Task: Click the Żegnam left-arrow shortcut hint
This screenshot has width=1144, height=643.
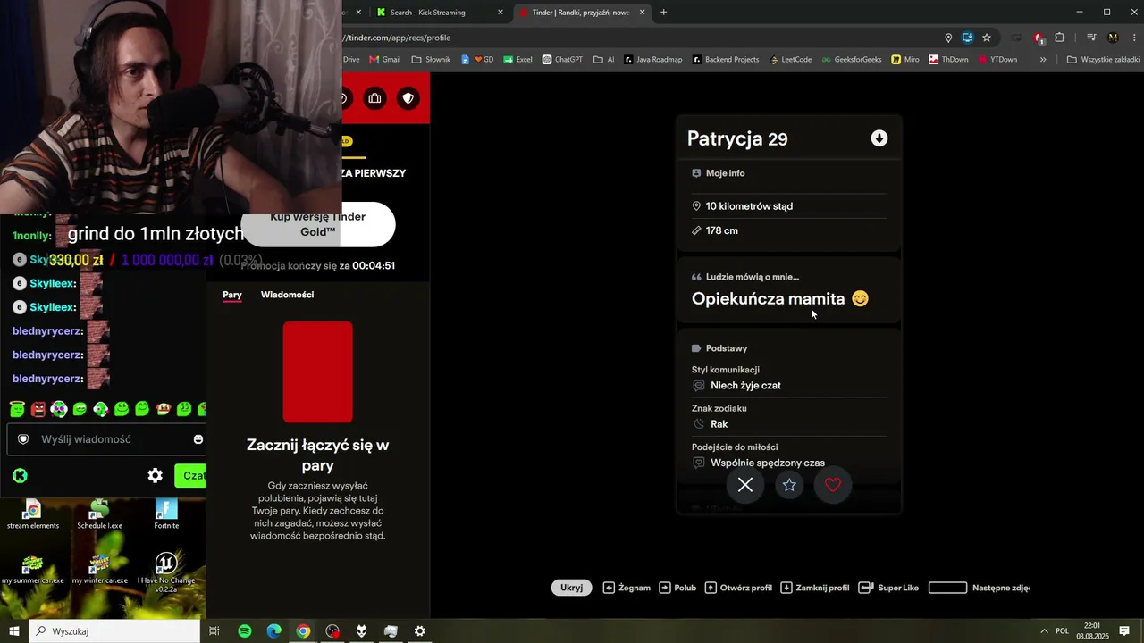Action: pyautogui.click(x=627, y=588)
